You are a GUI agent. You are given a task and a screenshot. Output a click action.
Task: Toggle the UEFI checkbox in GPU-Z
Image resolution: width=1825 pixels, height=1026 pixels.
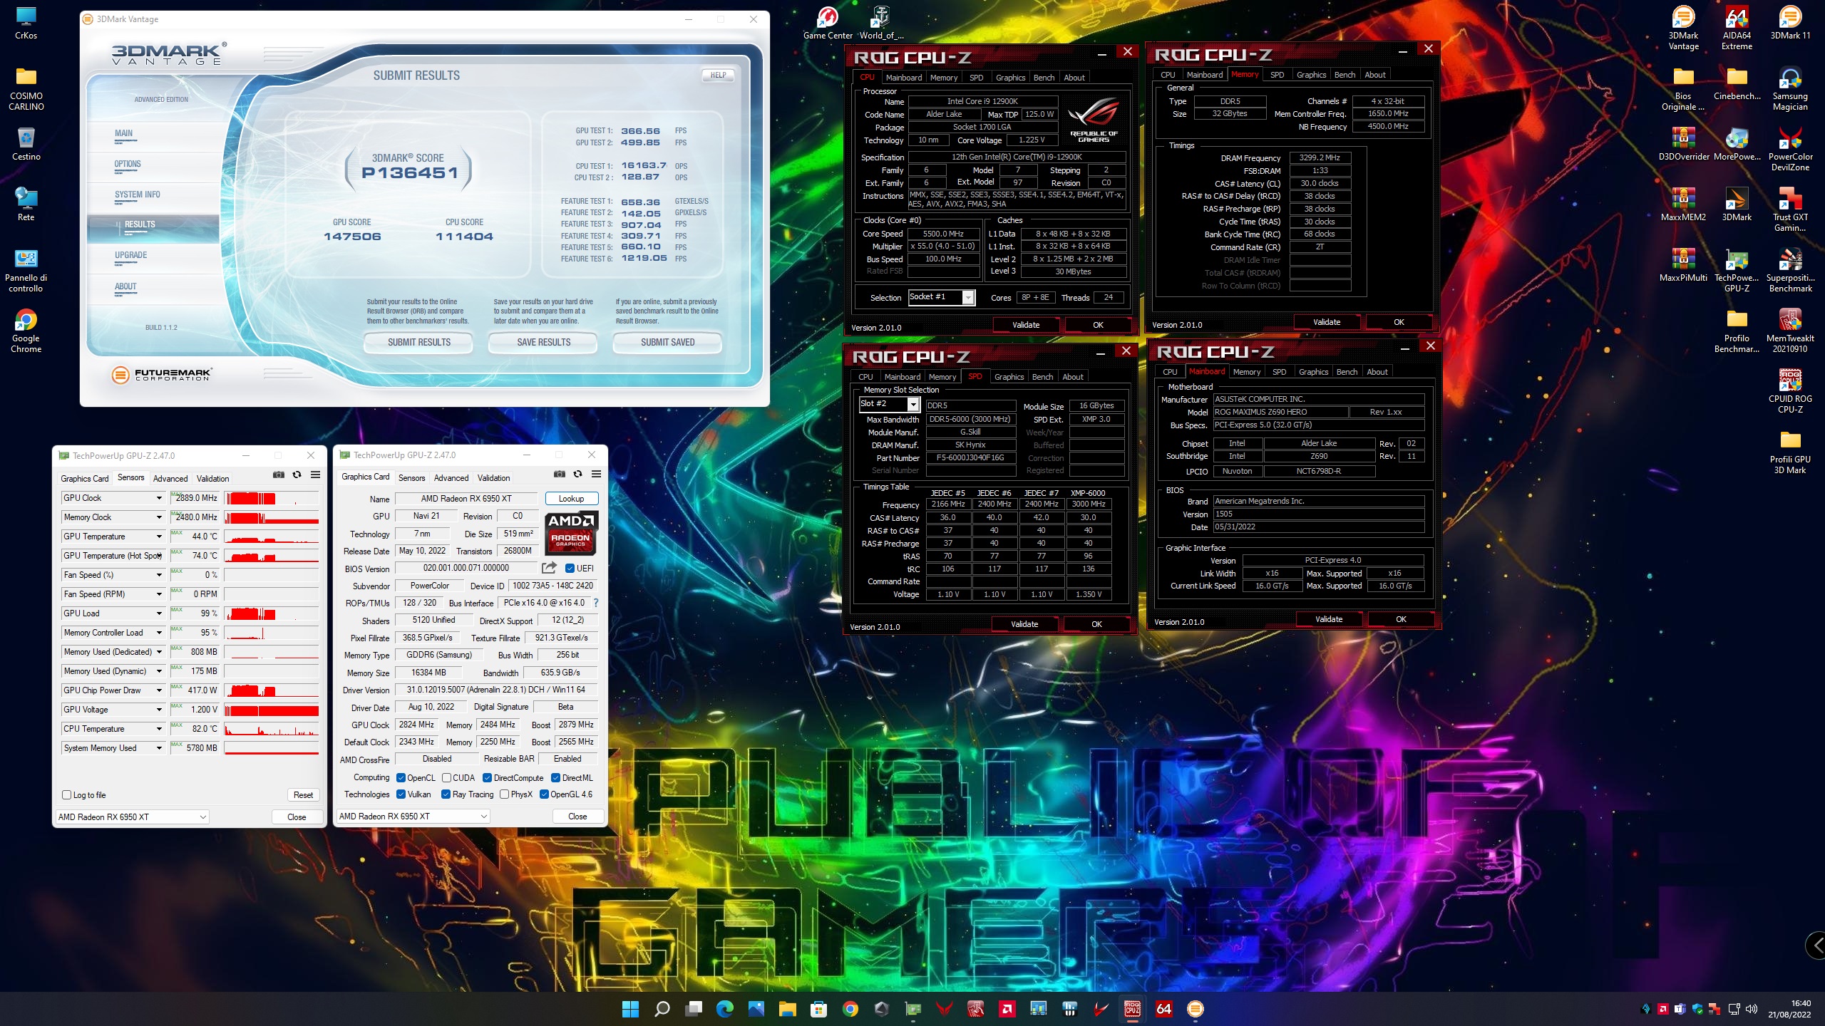point(570,569)
